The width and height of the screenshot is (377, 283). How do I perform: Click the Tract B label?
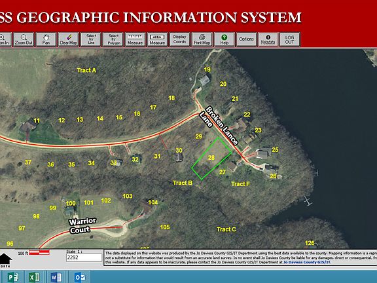click(183, 183)
